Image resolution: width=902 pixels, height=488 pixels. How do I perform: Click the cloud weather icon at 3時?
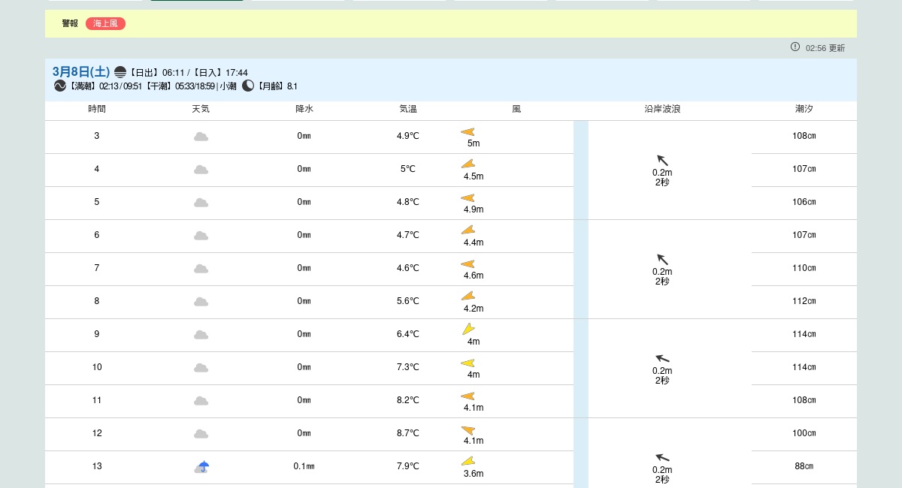[201, 136]
